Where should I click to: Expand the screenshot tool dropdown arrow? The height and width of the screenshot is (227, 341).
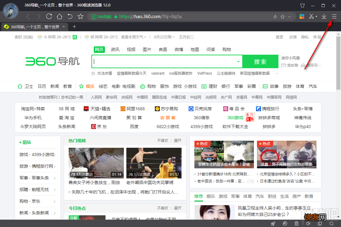coord(316,16)
